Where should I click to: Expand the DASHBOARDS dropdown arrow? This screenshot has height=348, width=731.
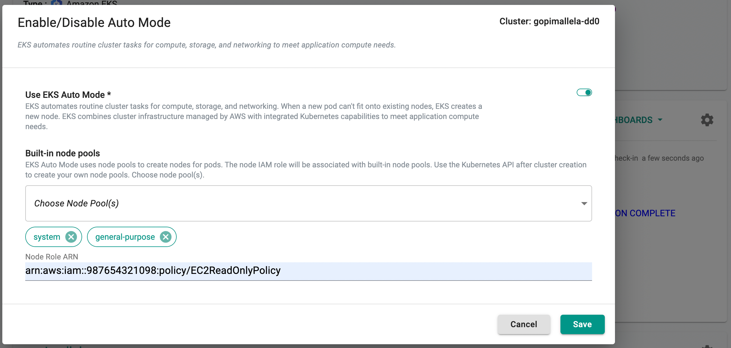pos(661,120)
